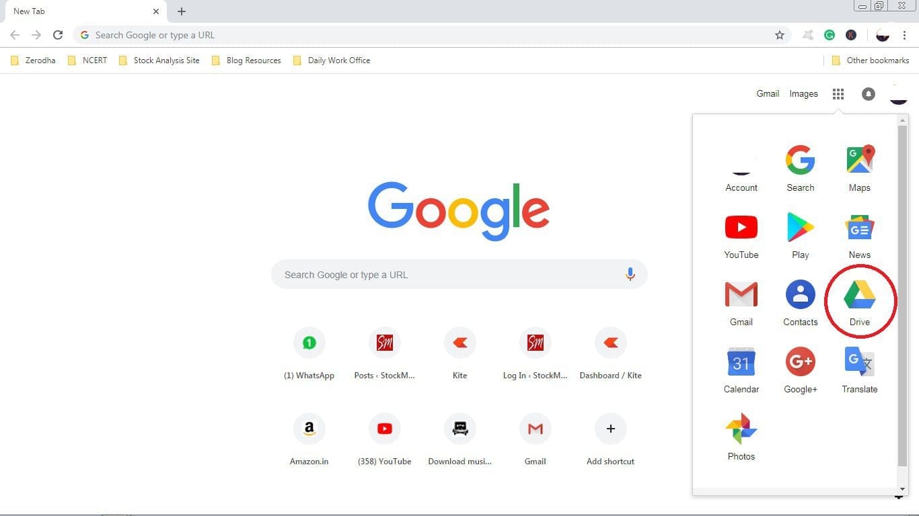The width and height of the screenshot is (919, 516).
Task: Open Google Drive app
Action: 860,303
